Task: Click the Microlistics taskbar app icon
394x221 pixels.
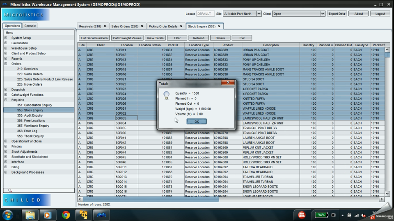Action: pyautogui.click(x=101, y=215)
